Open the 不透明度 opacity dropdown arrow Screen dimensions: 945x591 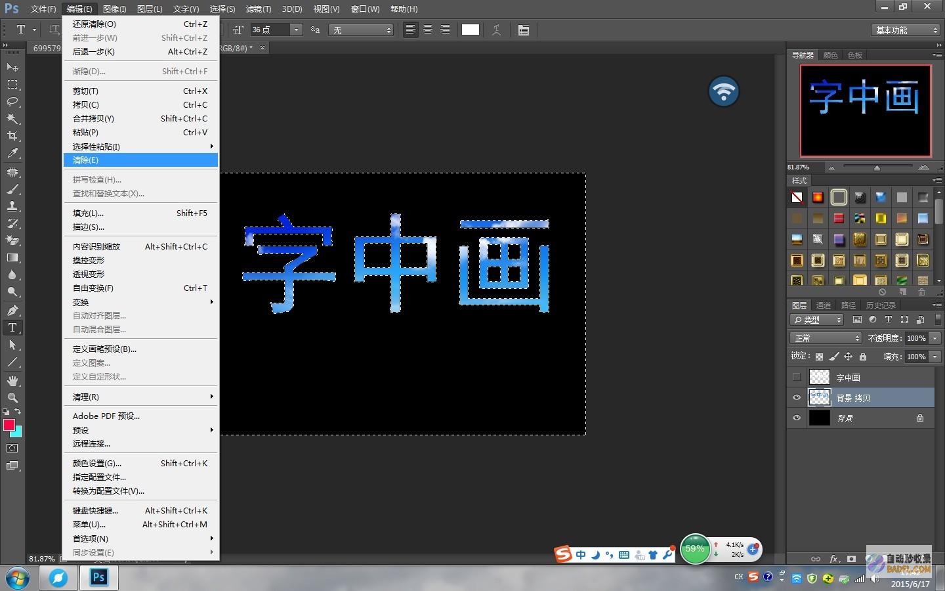point(935,338)
